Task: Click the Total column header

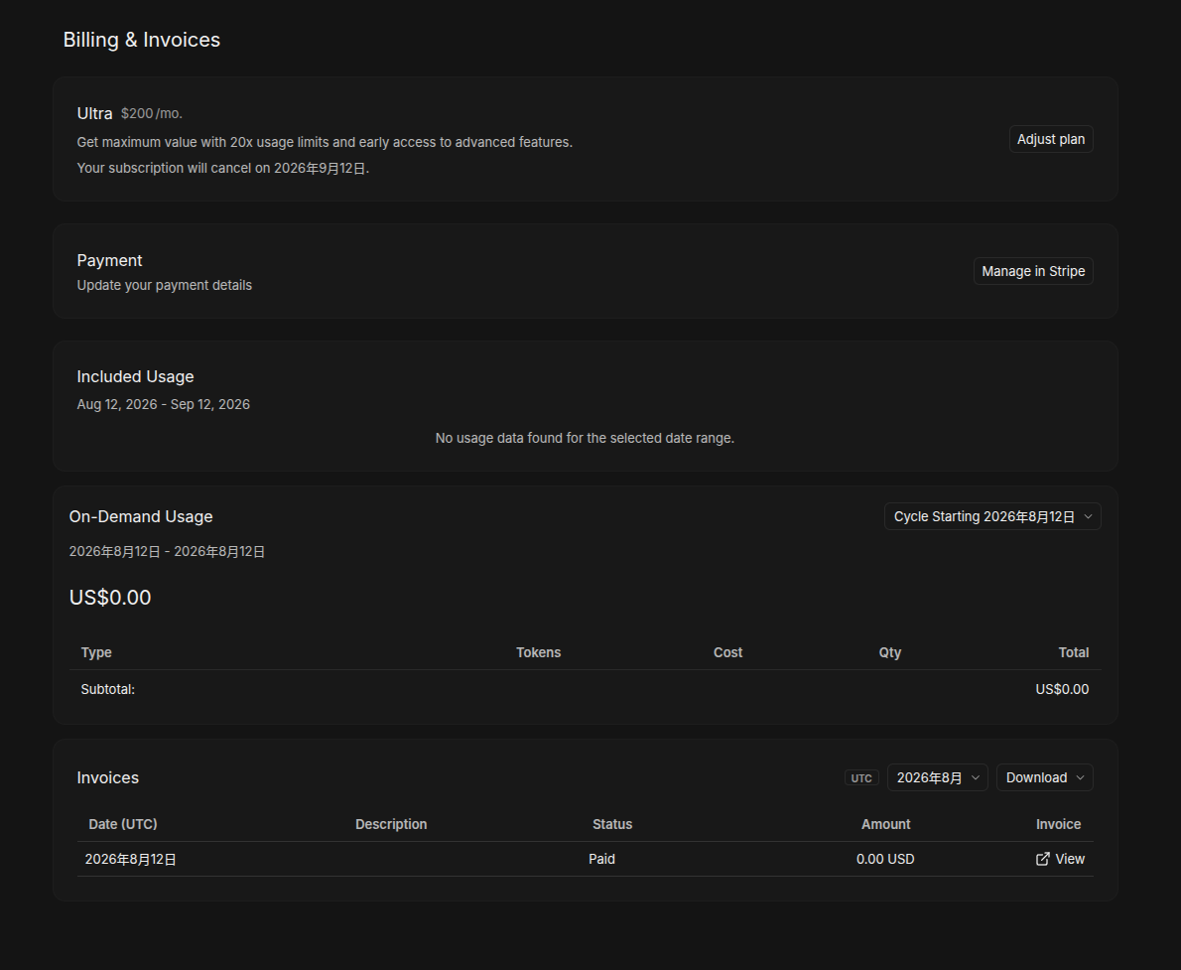Action: tap(1074, 652)
